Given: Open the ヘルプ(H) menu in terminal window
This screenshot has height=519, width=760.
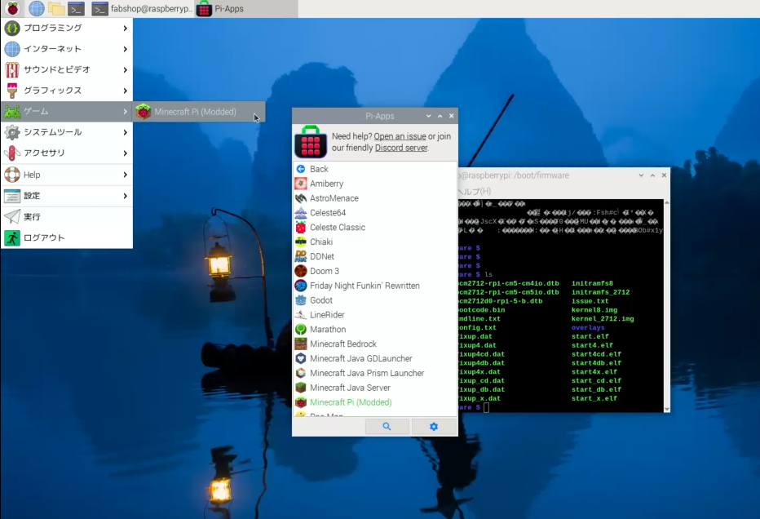Looking at the screenshot, I should tap(475, 191).
